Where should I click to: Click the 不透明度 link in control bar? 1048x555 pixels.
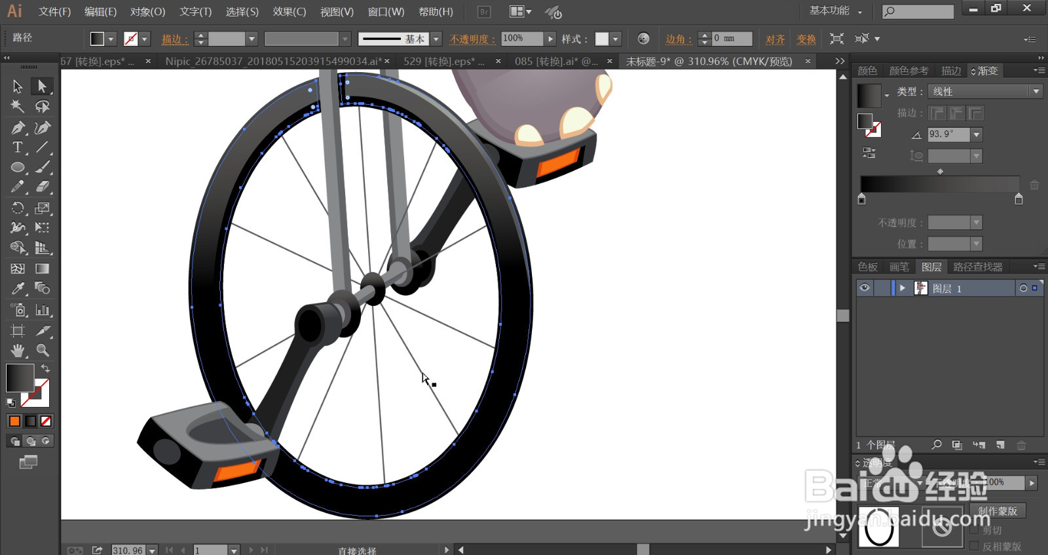472,39
